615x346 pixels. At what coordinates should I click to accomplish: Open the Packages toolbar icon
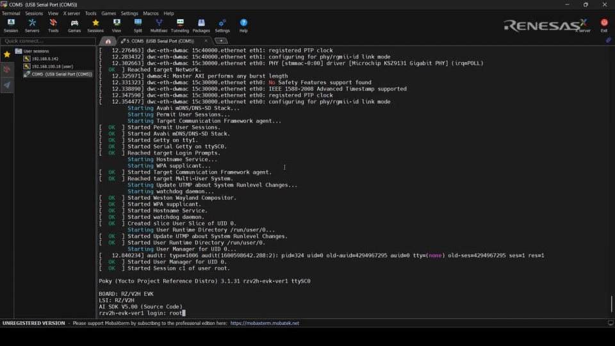click(201, 26)
